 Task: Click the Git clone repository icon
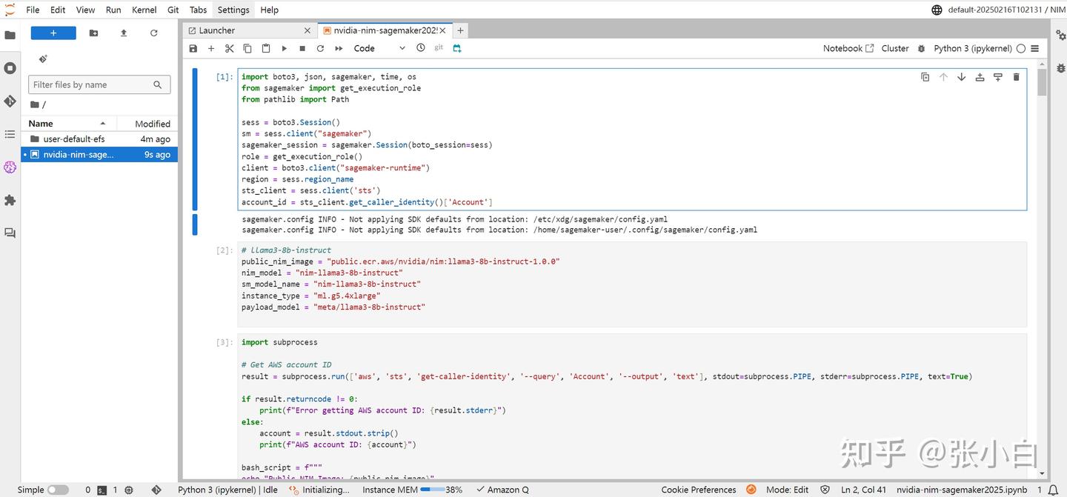43,59
